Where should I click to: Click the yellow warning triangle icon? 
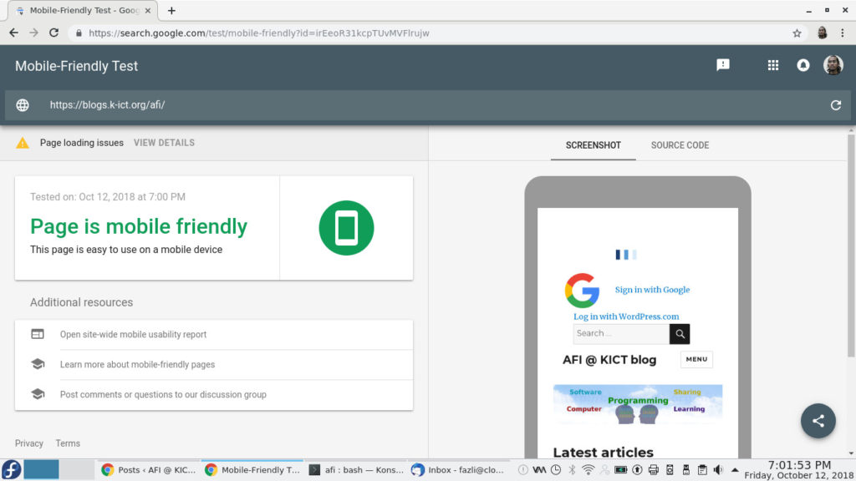[23, 143]
